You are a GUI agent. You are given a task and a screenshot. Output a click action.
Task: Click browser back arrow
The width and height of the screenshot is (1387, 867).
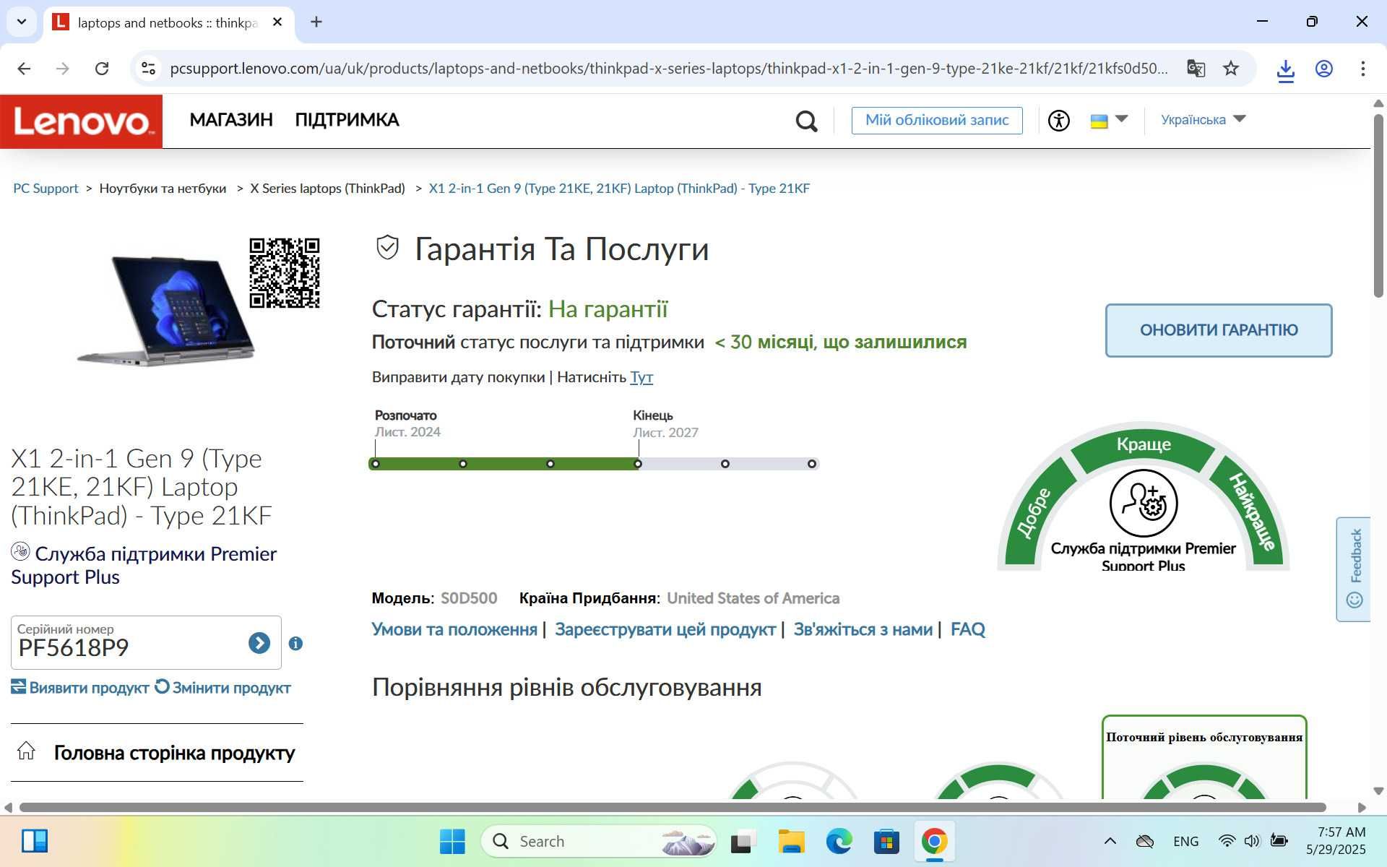[x=24, y=69]
